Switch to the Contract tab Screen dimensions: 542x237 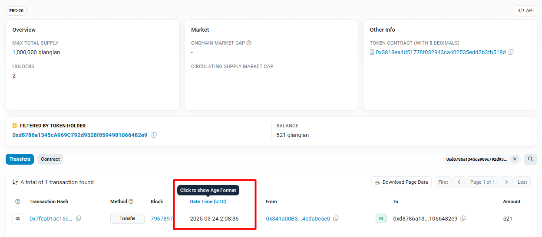coord(50,159)
